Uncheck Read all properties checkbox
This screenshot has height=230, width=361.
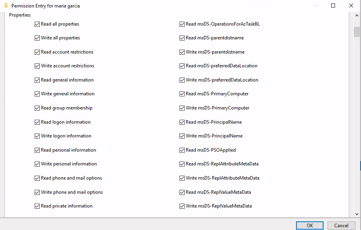(37, 24)
